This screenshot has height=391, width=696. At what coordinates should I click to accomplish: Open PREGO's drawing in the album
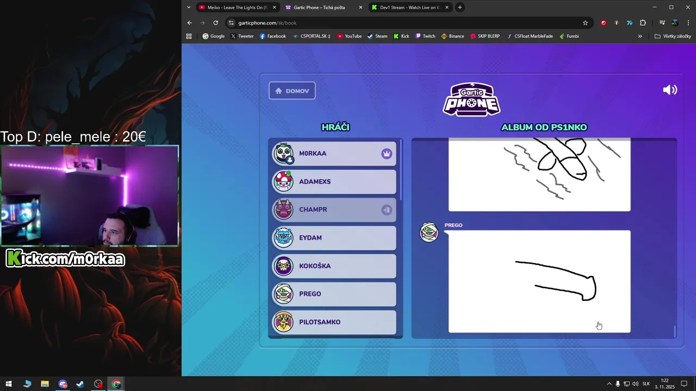point(539,281)
